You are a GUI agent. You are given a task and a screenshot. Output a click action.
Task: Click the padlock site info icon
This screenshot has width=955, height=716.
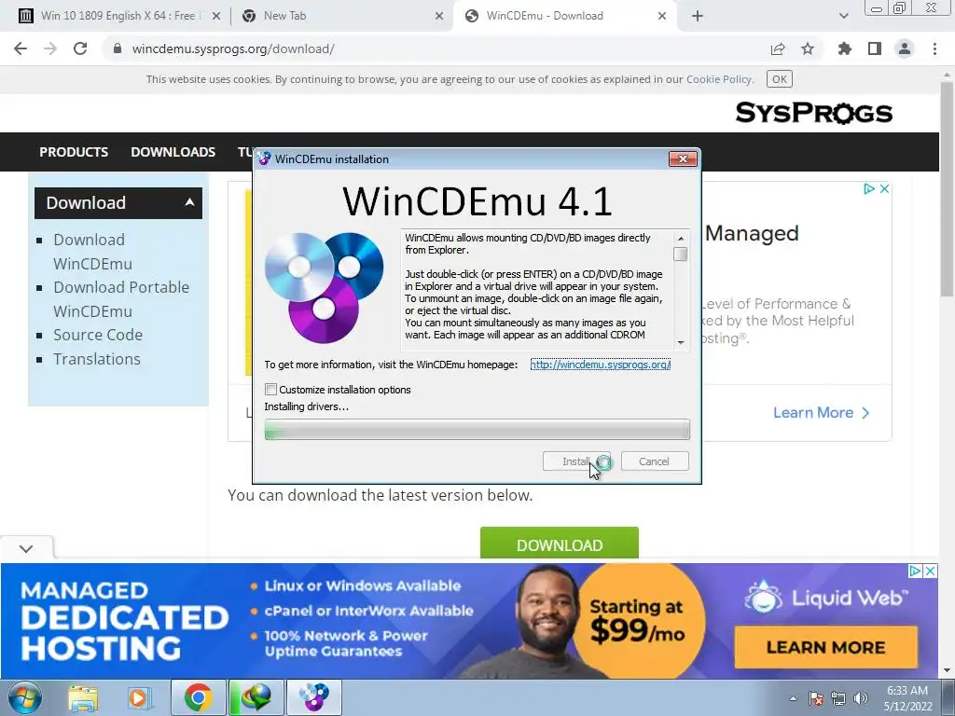118,48
